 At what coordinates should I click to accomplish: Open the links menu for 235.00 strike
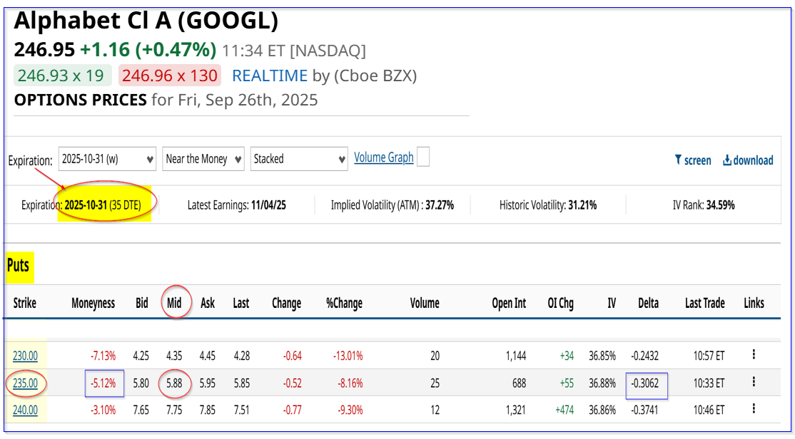click(754, 382)
